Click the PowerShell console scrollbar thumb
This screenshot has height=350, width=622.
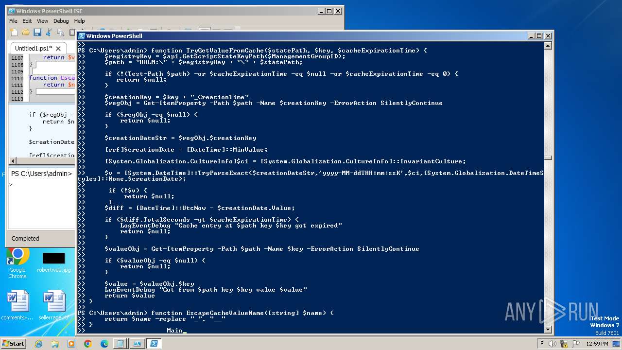tap(548, 157)
